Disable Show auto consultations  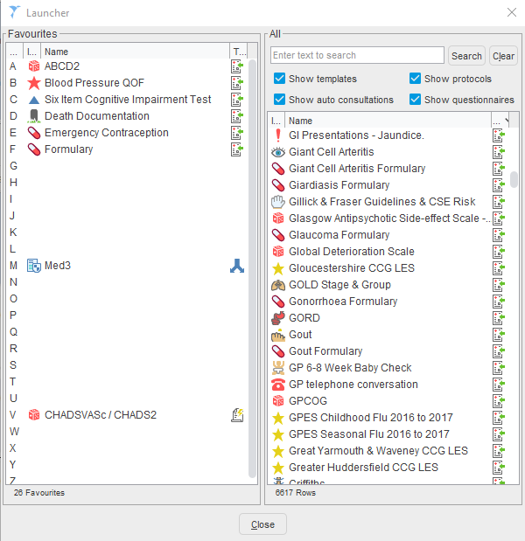280,100
